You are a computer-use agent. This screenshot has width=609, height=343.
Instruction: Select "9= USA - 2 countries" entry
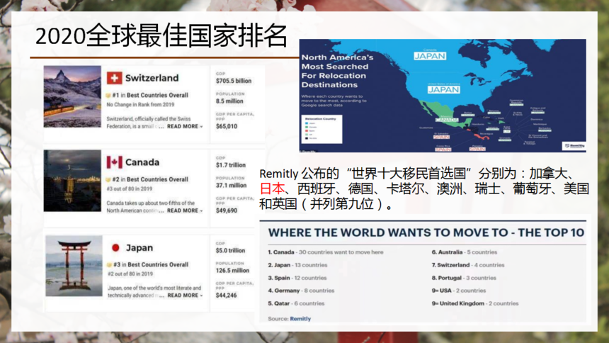459,291
